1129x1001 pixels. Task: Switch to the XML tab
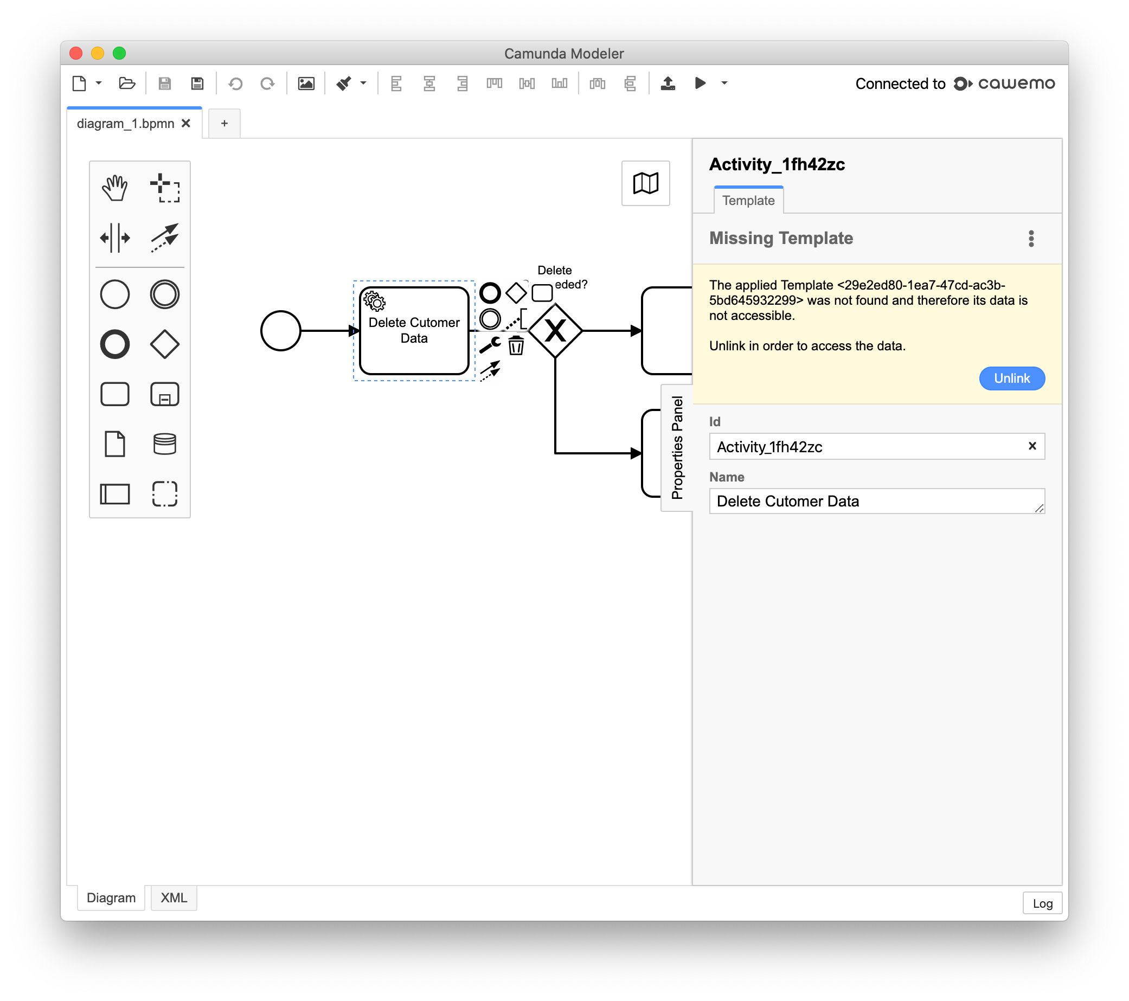(174, 899)
